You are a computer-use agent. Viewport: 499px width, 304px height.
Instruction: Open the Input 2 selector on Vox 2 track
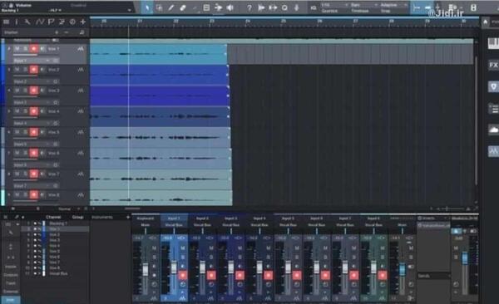pos(32,81)
